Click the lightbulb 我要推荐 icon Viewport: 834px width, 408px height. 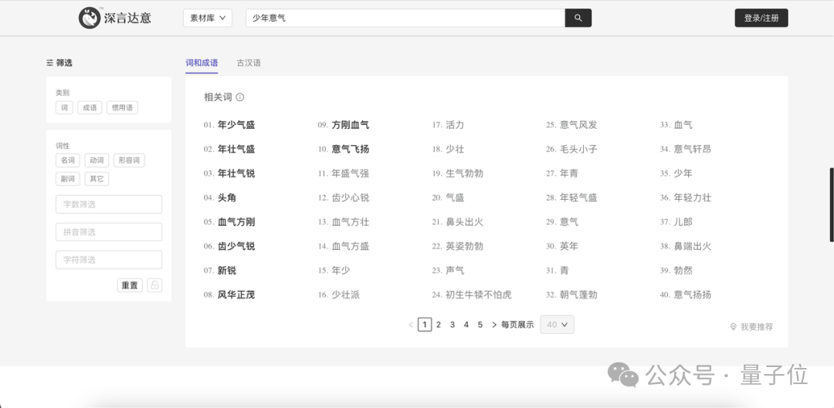coord(734,327)
